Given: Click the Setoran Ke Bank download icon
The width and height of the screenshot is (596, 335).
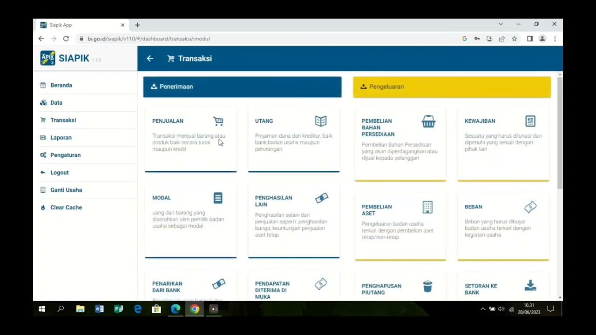Looking at the screenshot, I should click(x=530, y=286).
